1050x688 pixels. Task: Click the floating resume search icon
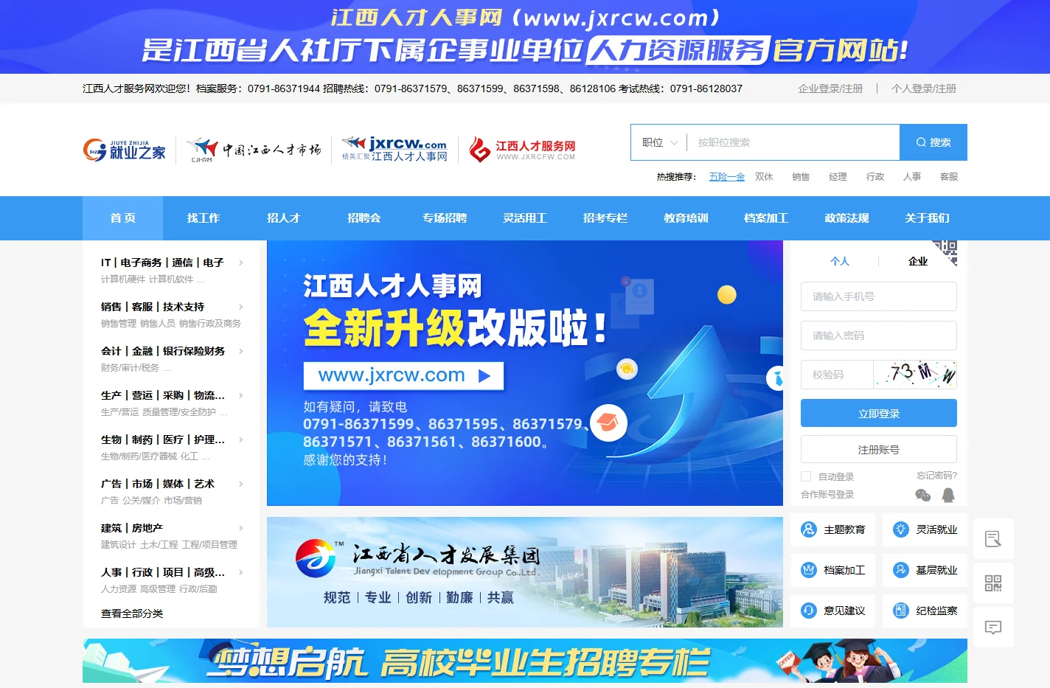(993, 539)
